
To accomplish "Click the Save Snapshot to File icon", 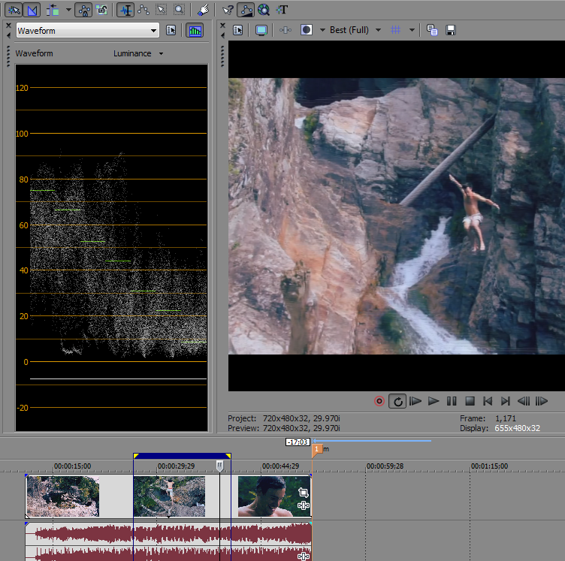I will coord(451,30).
